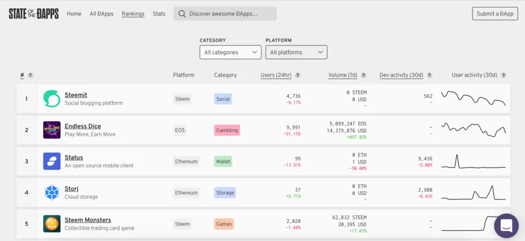
Task: Click Ethereum platform tag in Status row
Action: [x=186, y=161]
